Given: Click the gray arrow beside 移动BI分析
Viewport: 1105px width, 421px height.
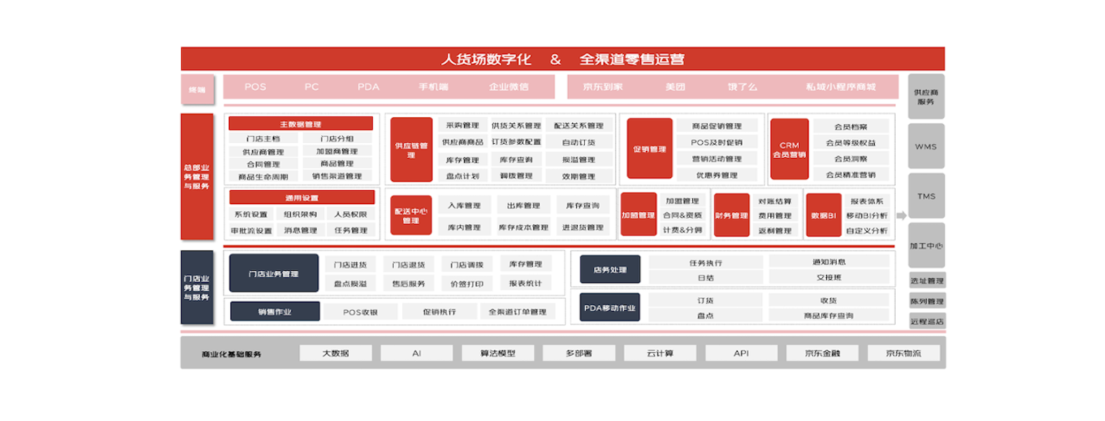Looking at the screenshot, I should 901,215.
